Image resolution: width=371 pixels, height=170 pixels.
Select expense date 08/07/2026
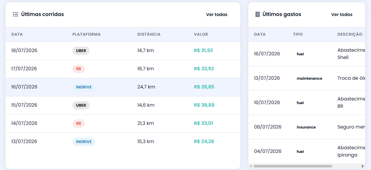click(x=268, y=127)
